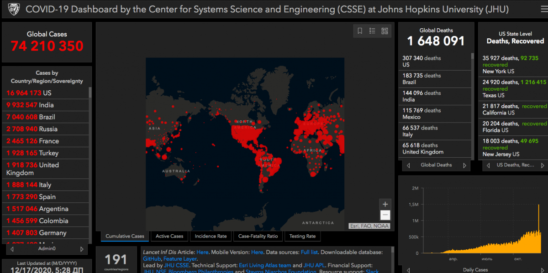Viewport: 548px width, 273px height.
Task: Open the basemap gallery grid icon
Action: (385, 31)
